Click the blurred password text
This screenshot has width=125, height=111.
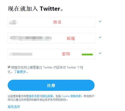pyautogui.click(x=21, y=54)
